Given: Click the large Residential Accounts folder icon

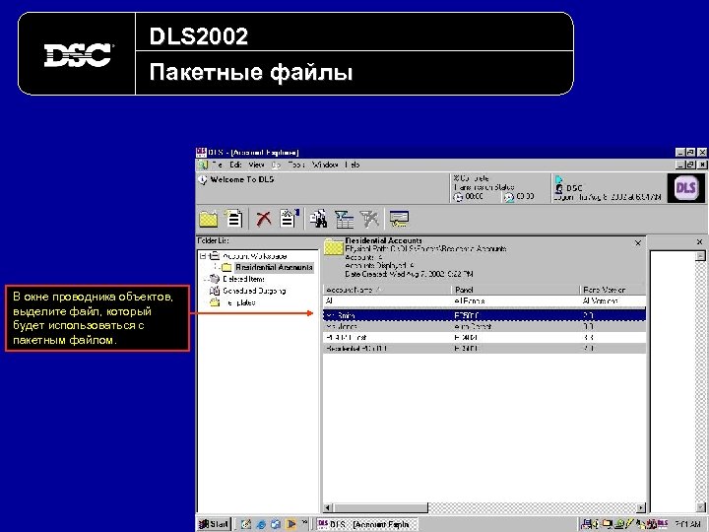Looking at the screenshot, I should pos(334,247).
